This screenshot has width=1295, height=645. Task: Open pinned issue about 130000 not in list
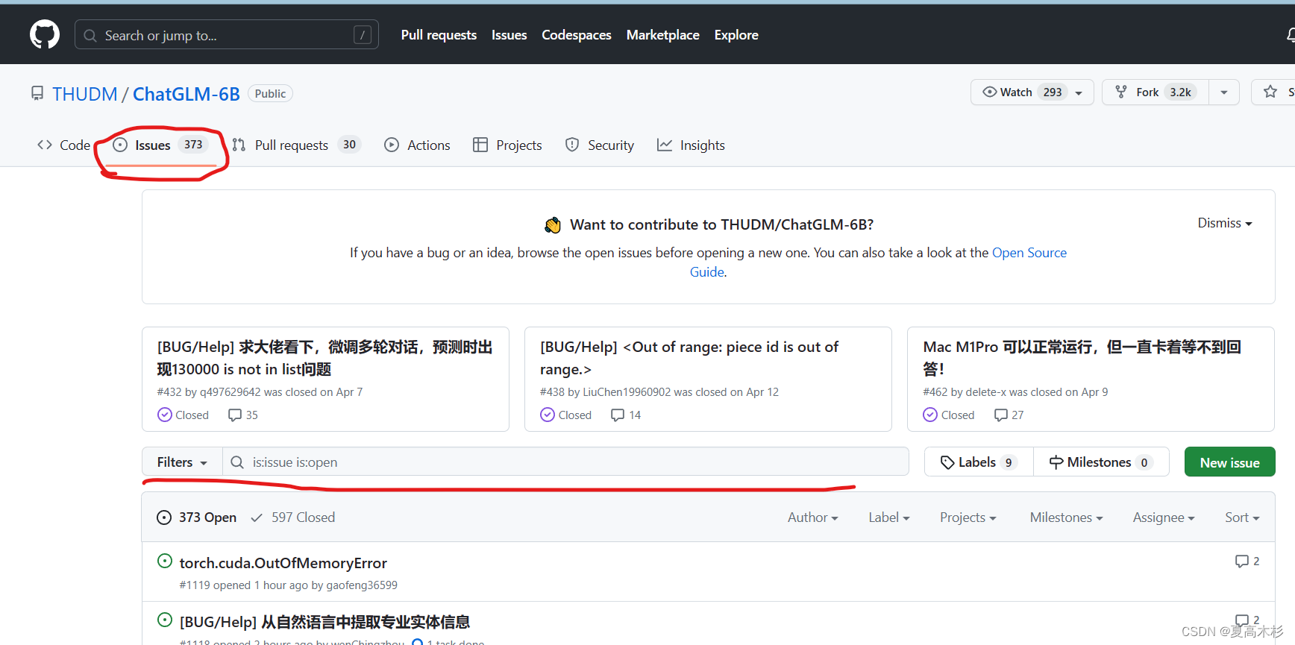coord(324,358)
